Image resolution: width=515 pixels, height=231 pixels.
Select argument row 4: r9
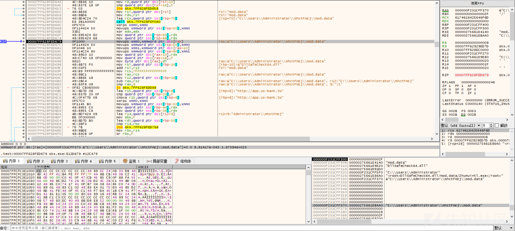click(x=476, y=140)
